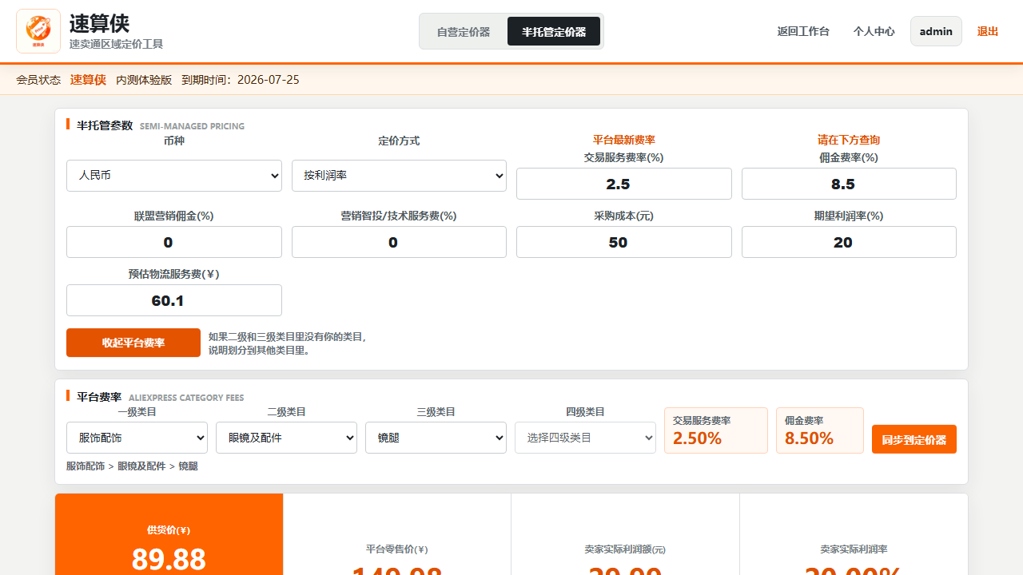
Task: Open the 二级类目 dropdown
Action: point(286,438)
